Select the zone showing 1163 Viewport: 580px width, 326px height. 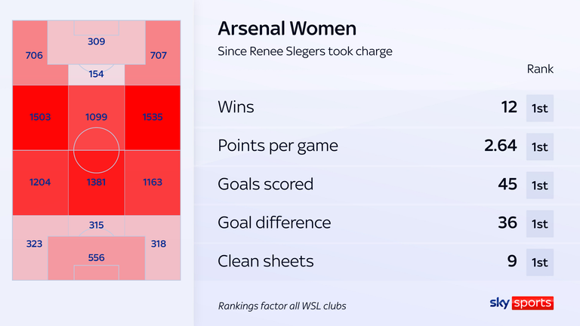pyautogui.click(x=153, y=183)
